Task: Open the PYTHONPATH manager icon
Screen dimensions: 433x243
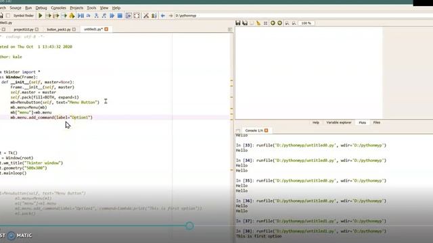Action: 154,16
